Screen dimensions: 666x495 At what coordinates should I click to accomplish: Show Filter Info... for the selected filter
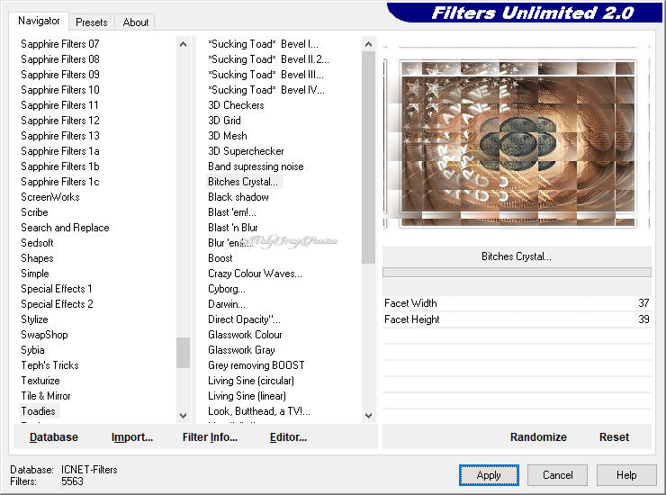point(210,437)
